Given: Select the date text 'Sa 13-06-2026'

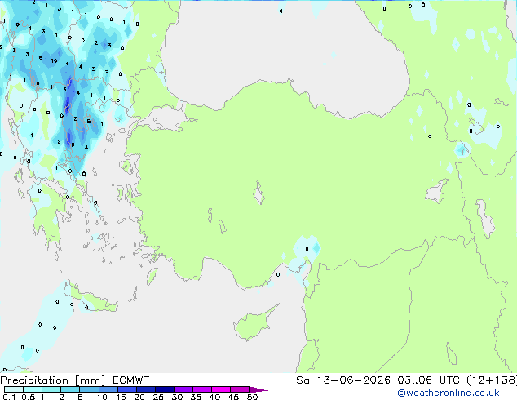Looking at the screenshot, I should tap(343, 380).
